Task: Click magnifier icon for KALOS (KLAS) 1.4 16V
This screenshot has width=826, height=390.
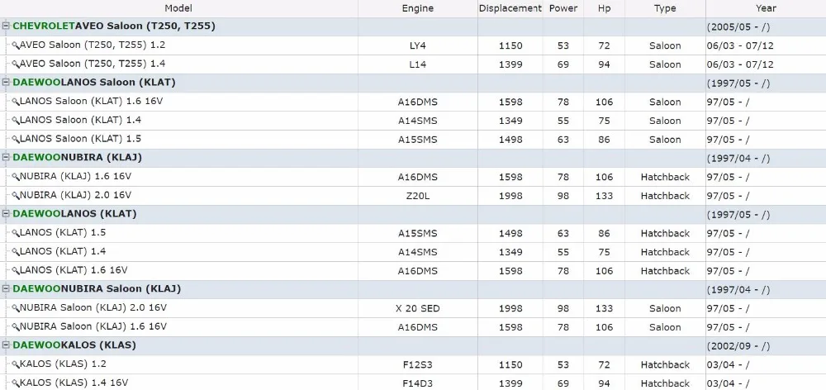Action: [15, 383]
